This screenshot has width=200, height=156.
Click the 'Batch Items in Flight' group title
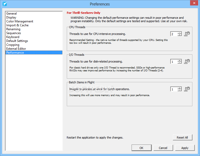[x=82, y=82]
